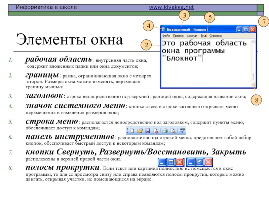
Task: Save using the blue floppy disk icon
Action: 148,130
